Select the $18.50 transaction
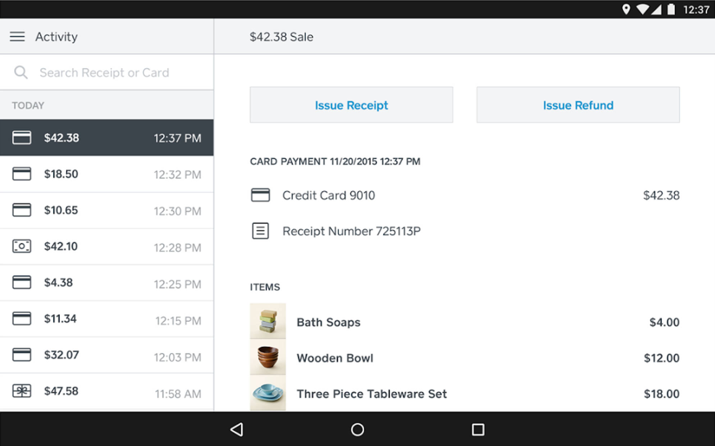 coord(107,174)
